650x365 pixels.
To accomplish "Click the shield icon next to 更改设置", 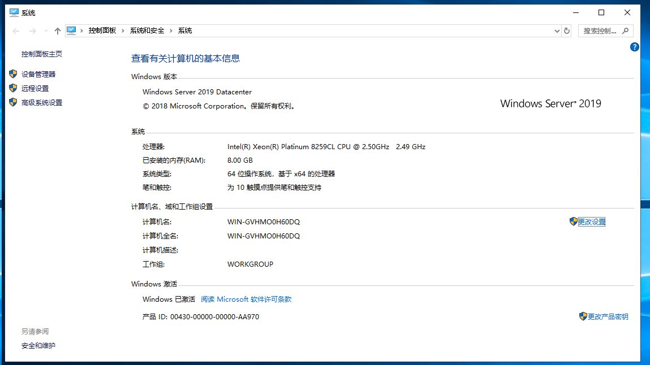I will coord(573,221).
